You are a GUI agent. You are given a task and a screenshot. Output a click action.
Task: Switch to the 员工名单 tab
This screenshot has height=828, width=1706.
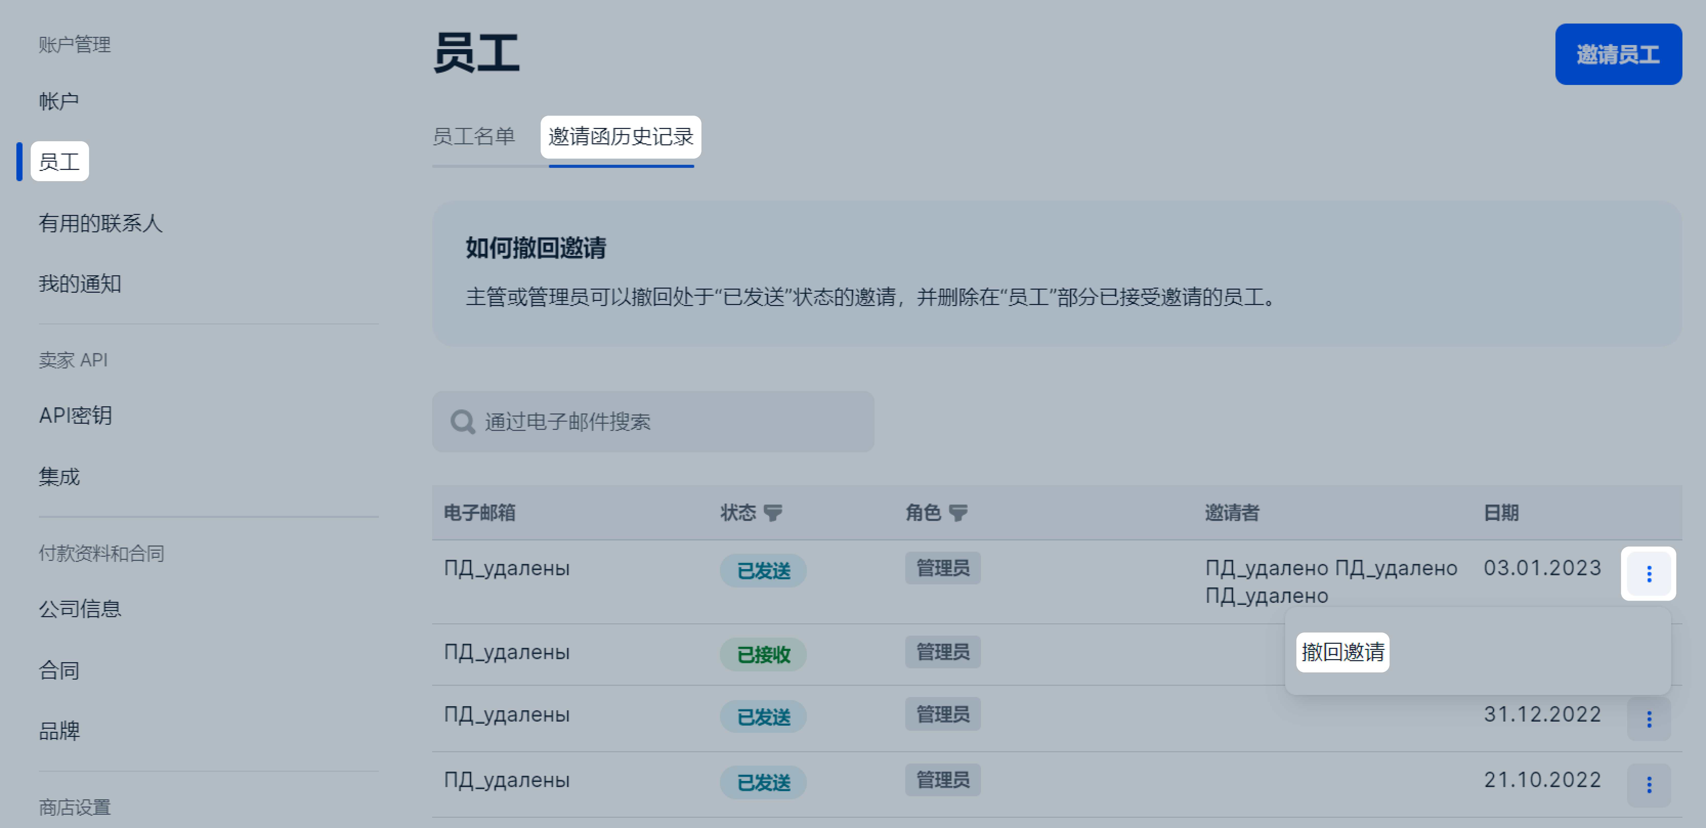[474, 136]
